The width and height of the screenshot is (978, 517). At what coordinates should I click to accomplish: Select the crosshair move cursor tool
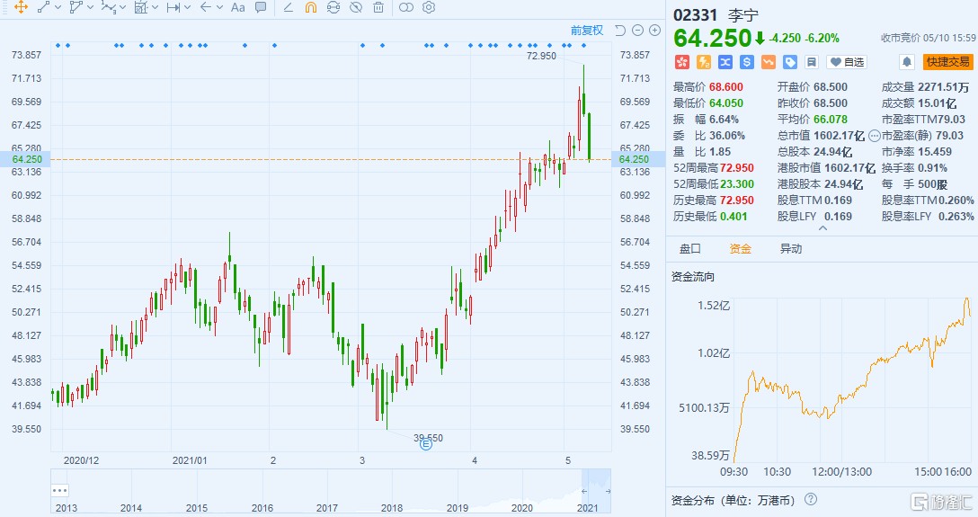click(21, 7)
